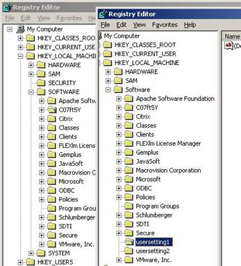Viewport: 241px width, 266px height.
Task: Expand VMware, Inc. key in front window
Action: (x=119, y=260)
